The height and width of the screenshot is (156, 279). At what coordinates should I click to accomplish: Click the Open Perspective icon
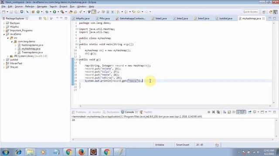pos(264,12)
